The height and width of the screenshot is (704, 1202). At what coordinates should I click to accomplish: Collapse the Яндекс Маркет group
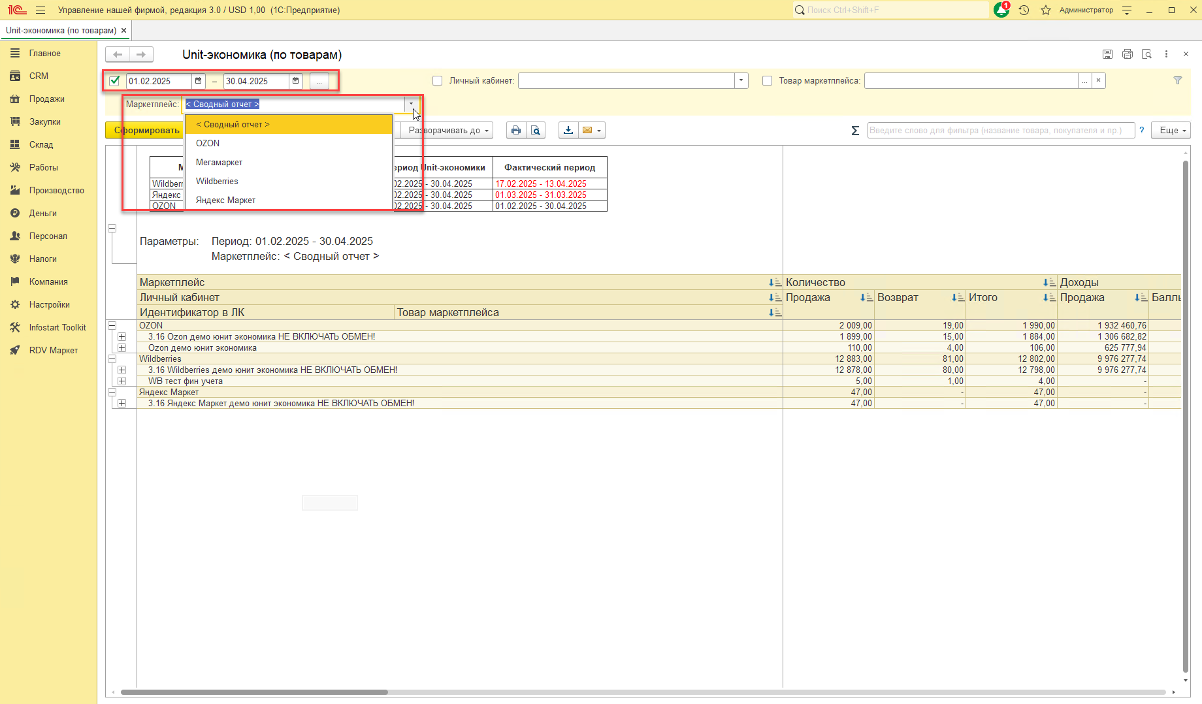click(112, 392)
